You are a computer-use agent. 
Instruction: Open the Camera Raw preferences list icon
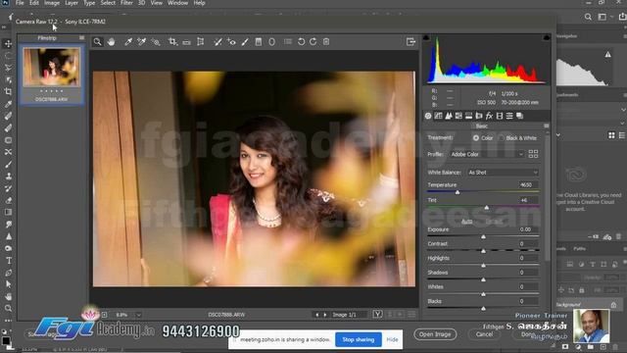click(x=288, y=41)
